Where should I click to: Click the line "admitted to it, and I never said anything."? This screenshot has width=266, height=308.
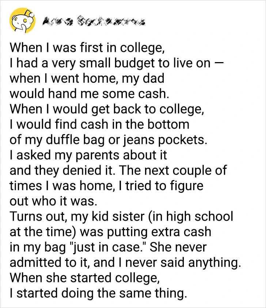(125, 263)
